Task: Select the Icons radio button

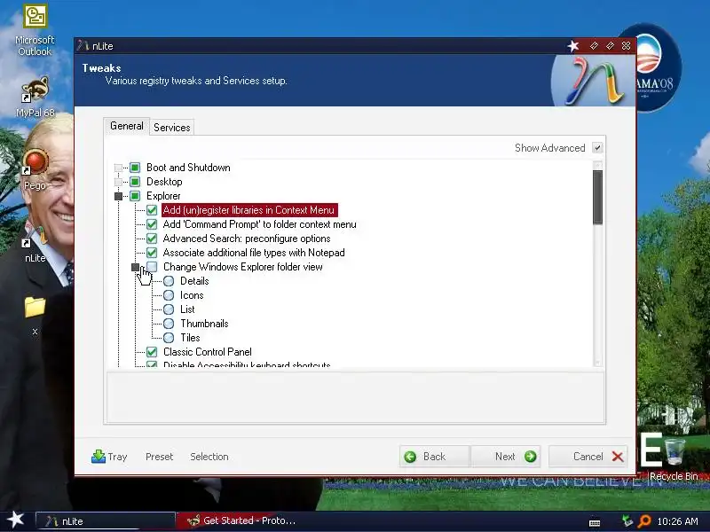Action: point(169,295)
